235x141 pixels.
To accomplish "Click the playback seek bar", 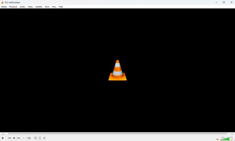I will [x=117, y=134].
